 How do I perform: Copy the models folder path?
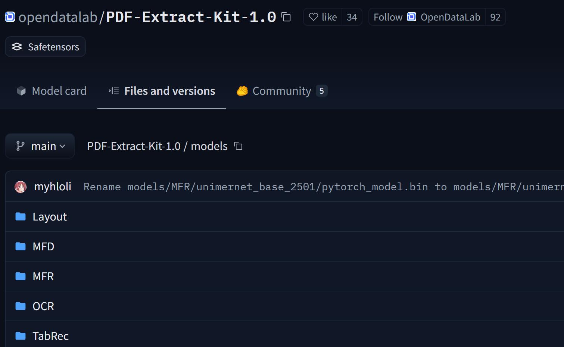(238, 146)
